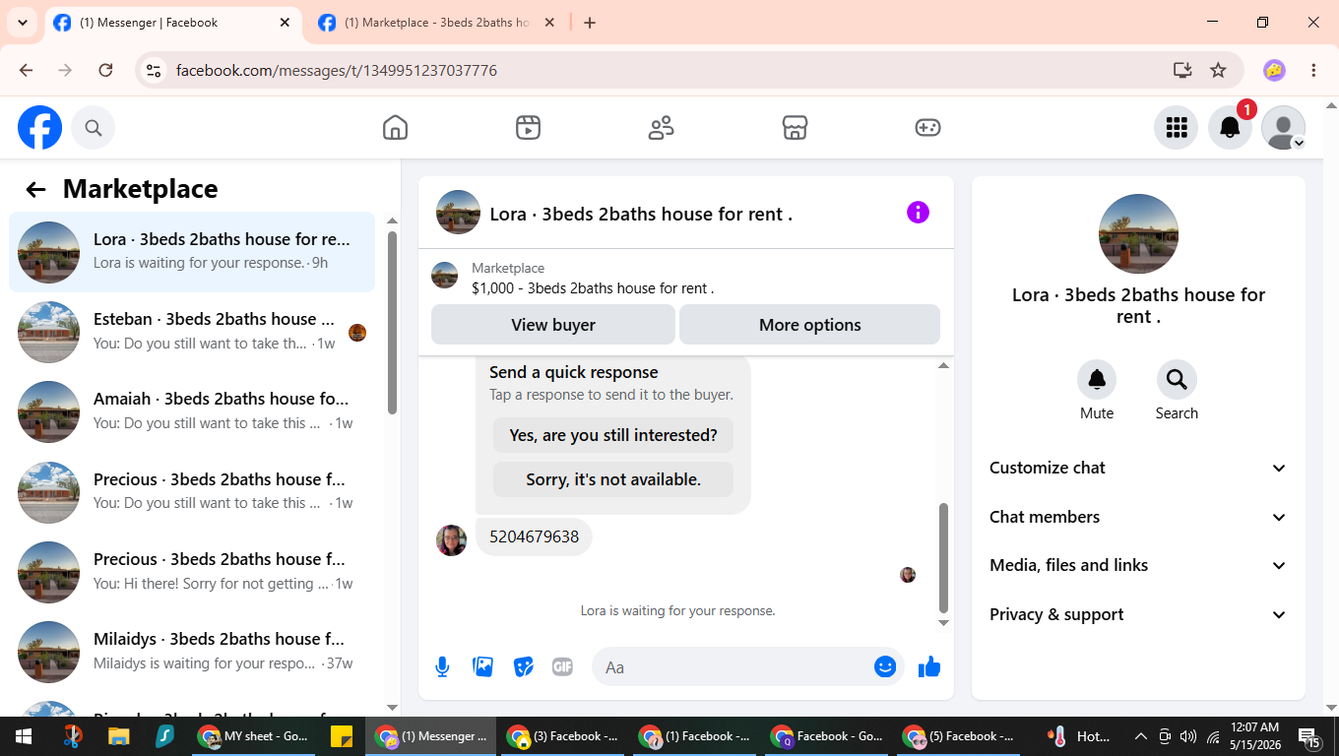Open the taskbar volume control
1339x756 pixels.
1188,736
